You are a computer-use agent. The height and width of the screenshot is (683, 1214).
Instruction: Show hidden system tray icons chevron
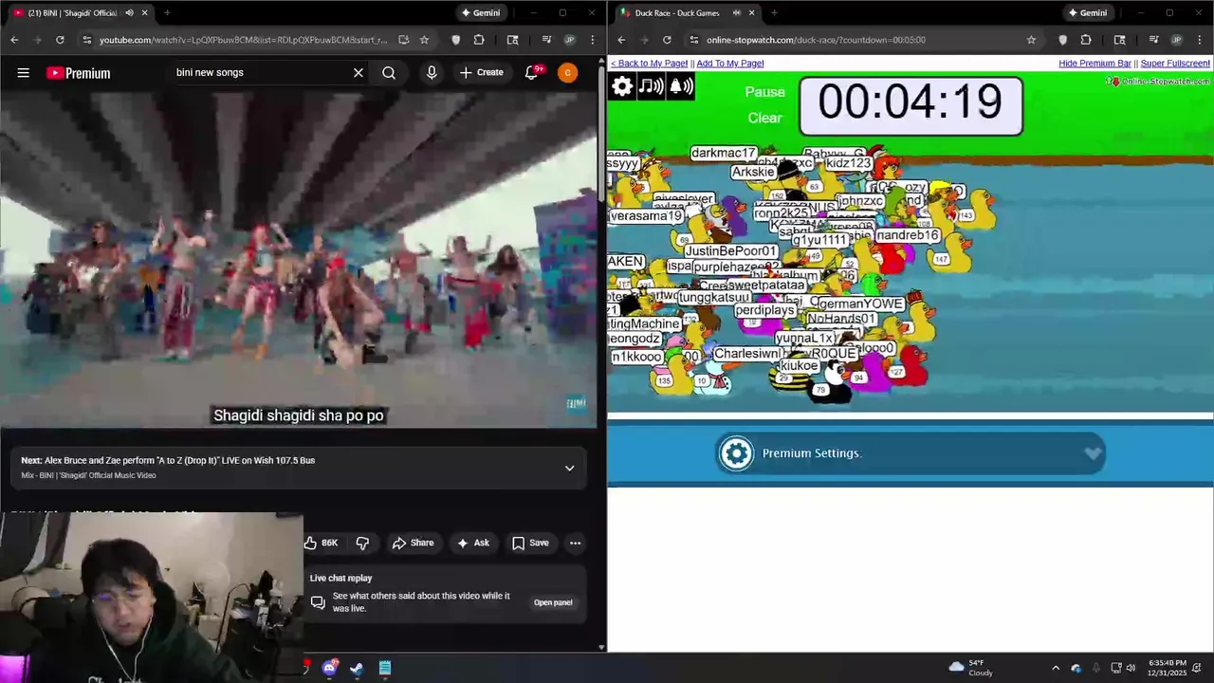(1056, 668)
